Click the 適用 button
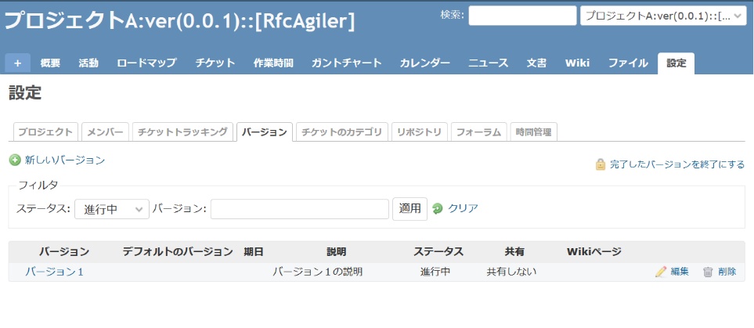 coord(409,209)
